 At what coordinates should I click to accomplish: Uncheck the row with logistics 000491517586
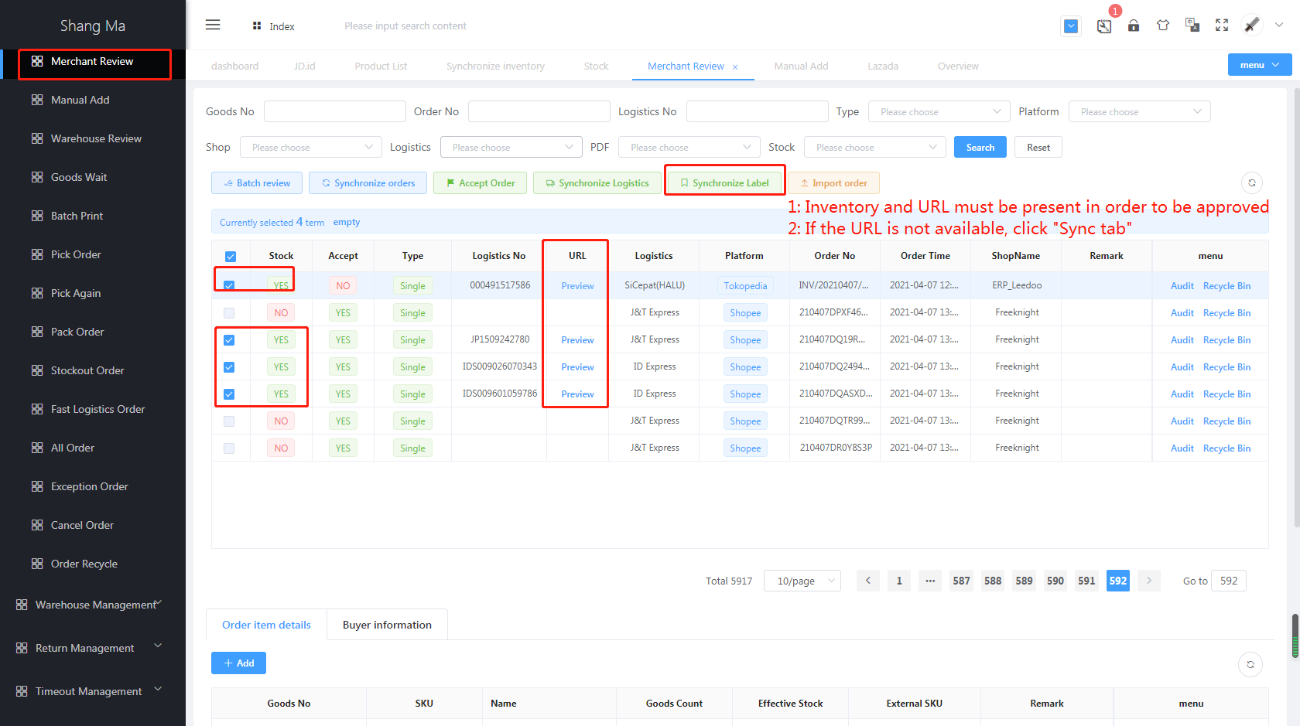pyautogui.click(x=229, y=286)
